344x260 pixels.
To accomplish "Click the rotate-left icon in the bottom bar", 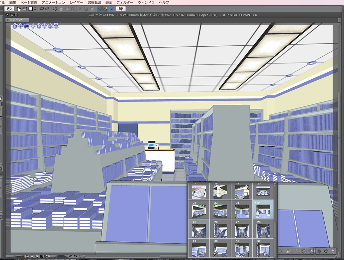I will coord(71,257).
